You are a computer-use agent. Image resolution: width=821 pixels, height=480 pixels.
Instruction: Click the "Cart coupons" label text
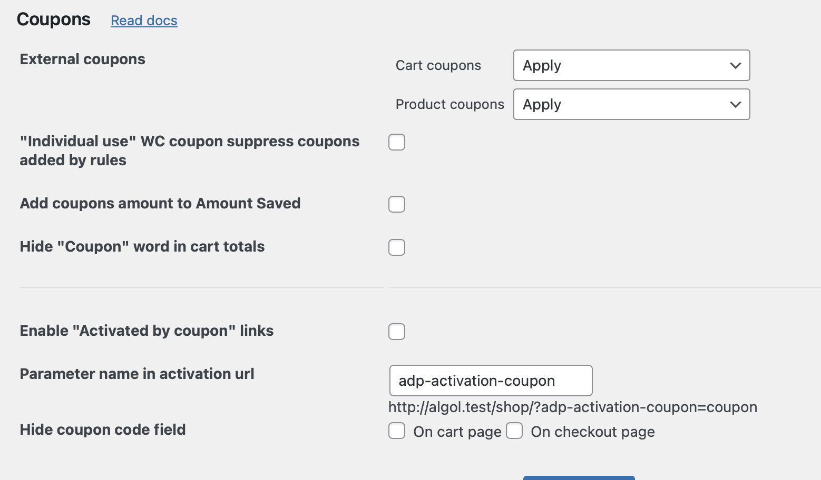coord(438,65)
